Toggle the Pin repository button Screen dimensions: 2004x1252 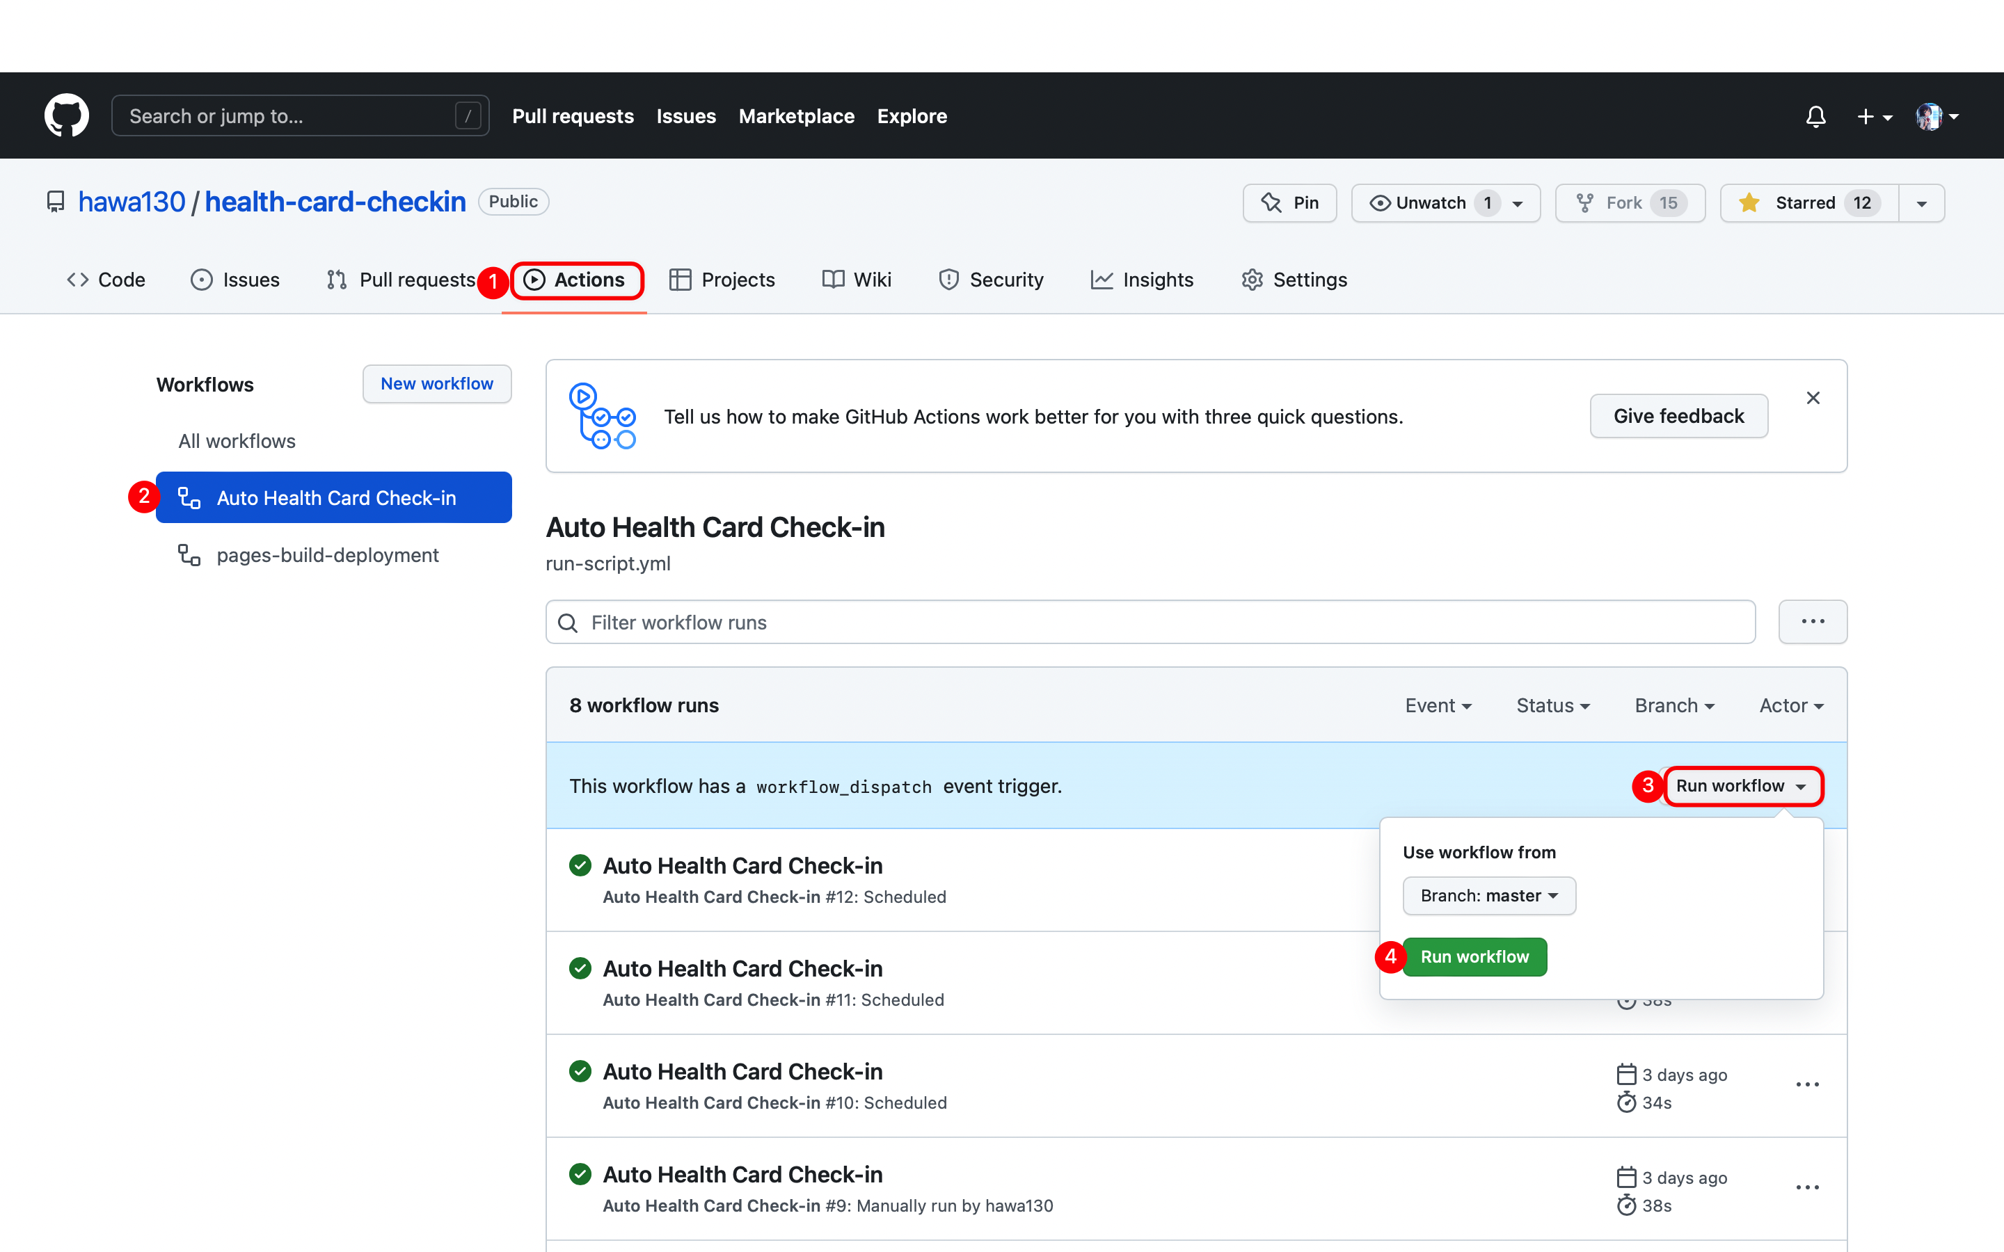(x=1289, y=200)
